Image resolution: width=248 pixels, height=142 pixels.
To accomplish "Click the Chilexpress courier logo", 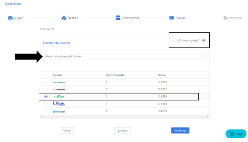I will coord(59,89).
